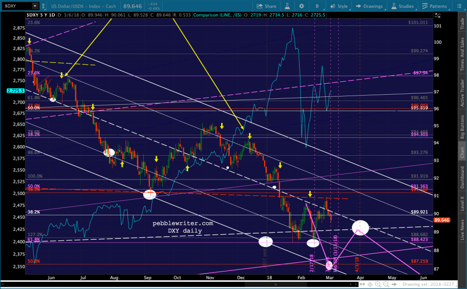Image resolution: width=467 pixels, height=289 pixels.
Task: Click the collapse arrows icon above price axis
Action: (437, 15)
